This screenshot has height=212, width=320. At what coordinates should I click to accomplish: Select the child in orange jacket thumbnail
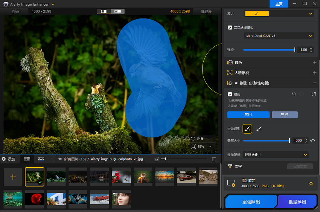[143, 177]
